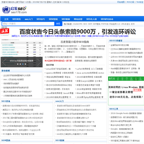Open 主页 in the blue navigation bar
Viewport: 144px width, 144px height.
tap(6, 19)
